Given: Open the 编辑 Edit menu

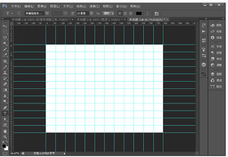Looking at the screenshot, I should (29, 6).
